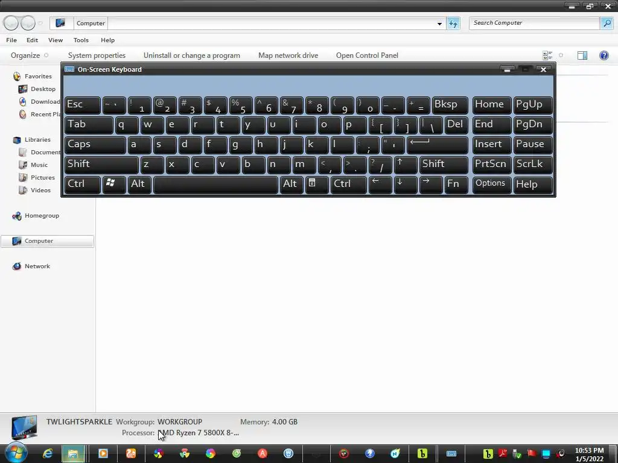Screen dimensions: 618x463
Task: Toggle the left Ctrl key on keyboard
Action: (x=82, y=184)
